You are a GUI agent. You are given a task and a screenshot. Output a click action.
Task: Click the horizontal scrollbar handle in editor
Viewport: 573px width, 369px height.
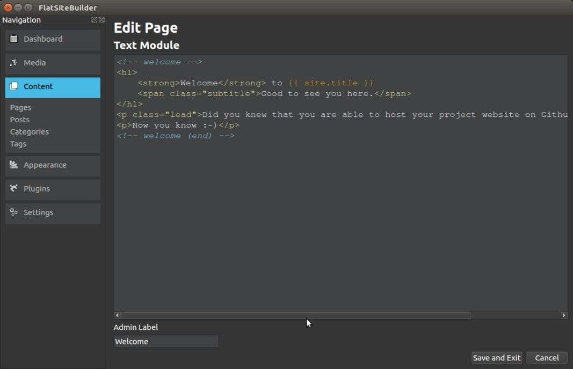(x=296, y=315)
